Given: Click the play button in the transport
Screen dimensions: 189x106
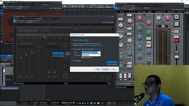Looking at the screenshot, I should pyautogui.click(x=95, y=103).
